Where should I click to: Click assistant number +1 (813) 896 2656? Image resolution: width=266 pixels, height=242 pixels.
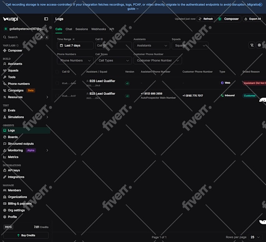click(151, 94)
